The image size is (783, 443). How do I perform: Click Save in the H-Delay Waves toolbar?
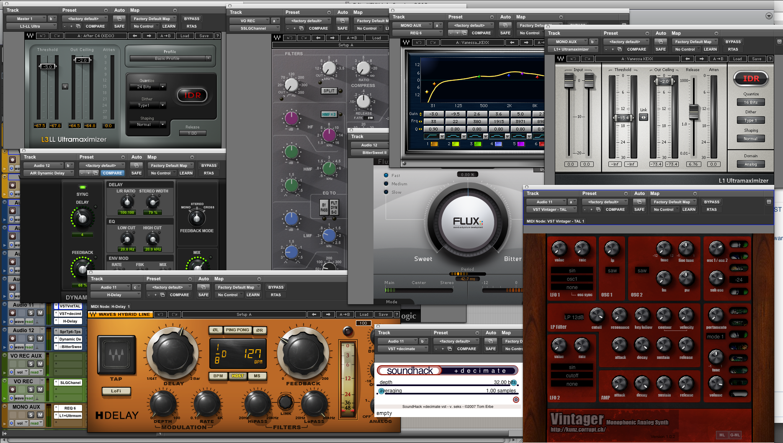(x=383, y=315)
